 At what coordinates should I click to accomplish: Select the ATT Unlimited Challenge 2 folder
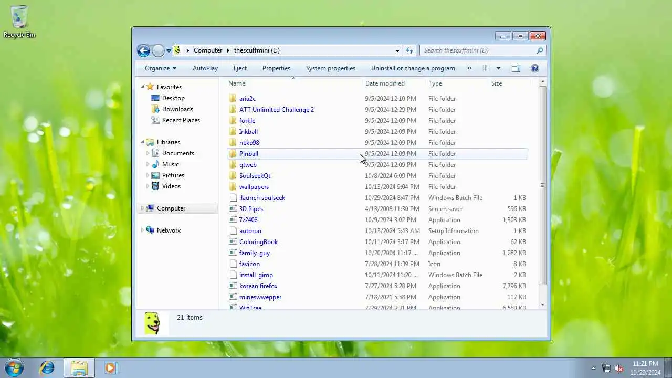(x=277, y=110)
